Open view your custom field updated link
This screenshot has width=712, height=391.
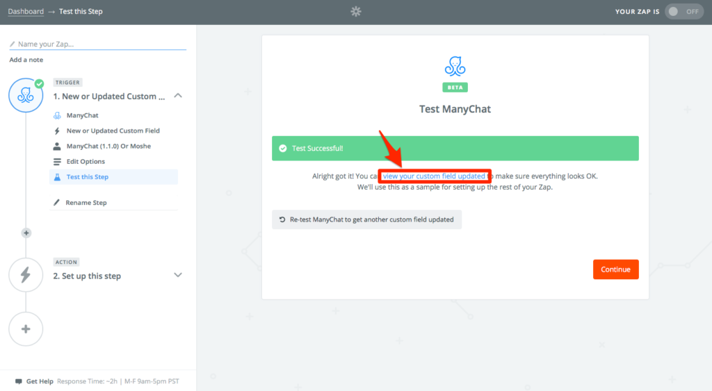(434, 176)
